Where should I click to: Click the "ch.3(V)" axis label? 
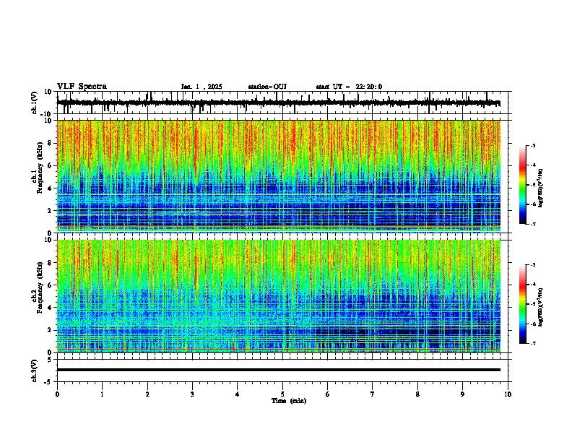coord(34,370)
